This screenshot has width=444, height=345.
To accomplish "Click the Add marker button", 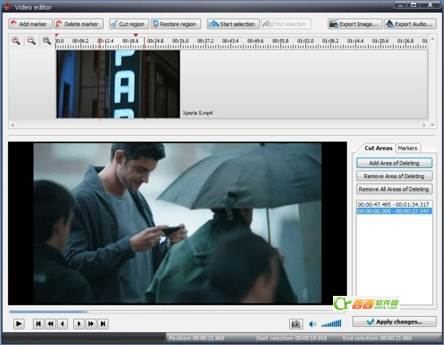I will click(29, 24).
